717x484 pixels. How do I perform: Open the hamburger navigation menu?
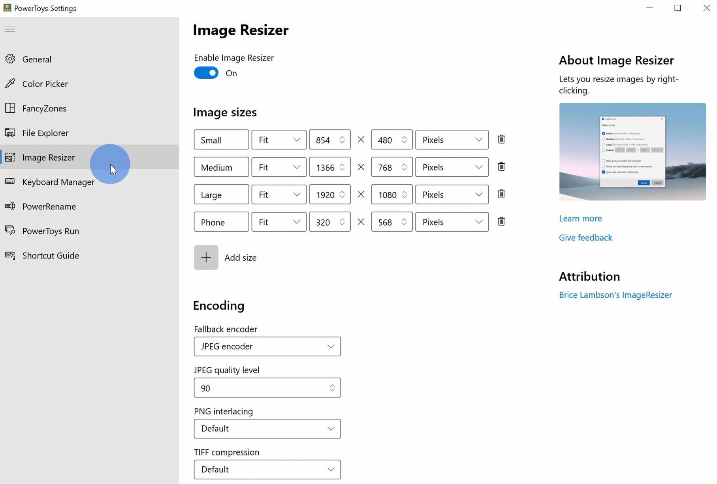tap(10, 29)
